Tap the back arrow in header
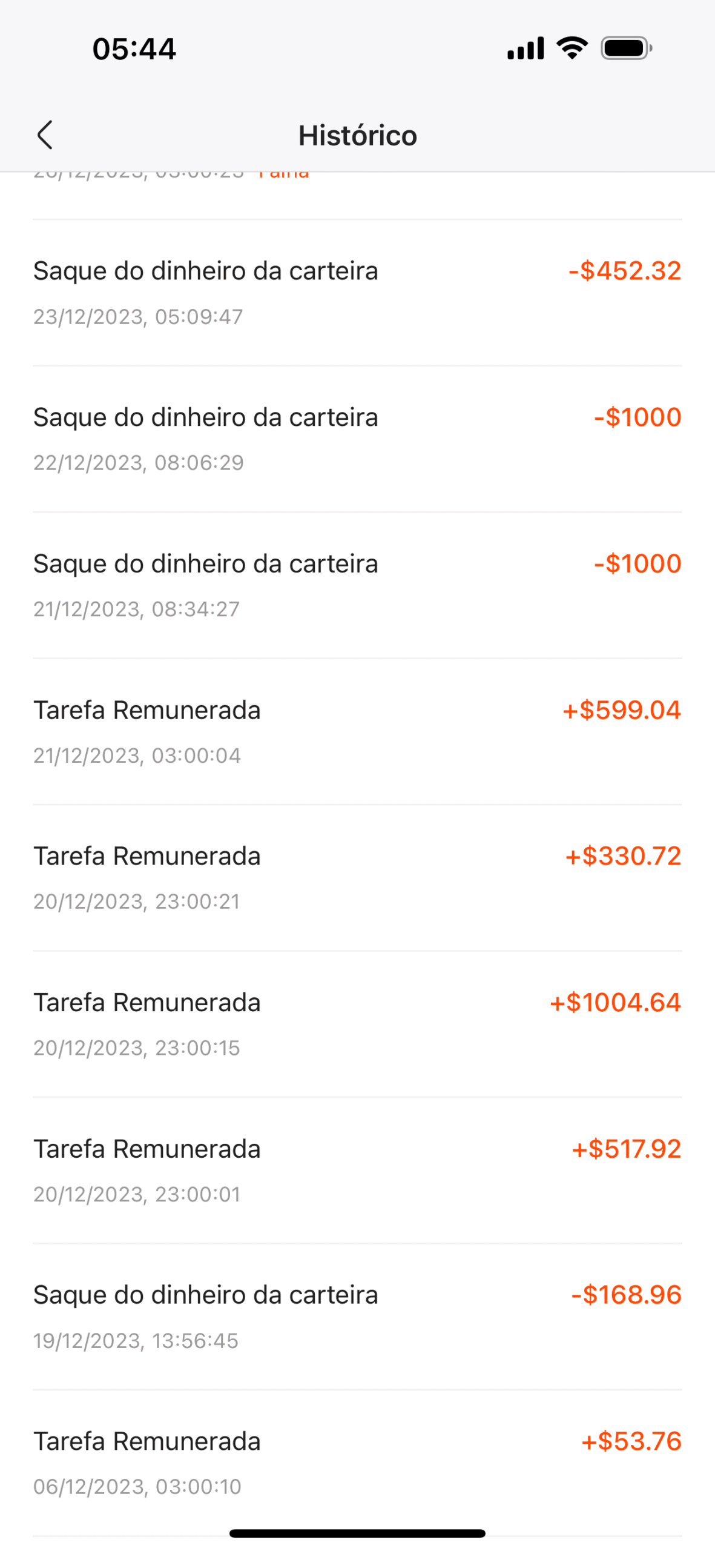Screen dimensions: 715x1551 [x=45, y=135]
